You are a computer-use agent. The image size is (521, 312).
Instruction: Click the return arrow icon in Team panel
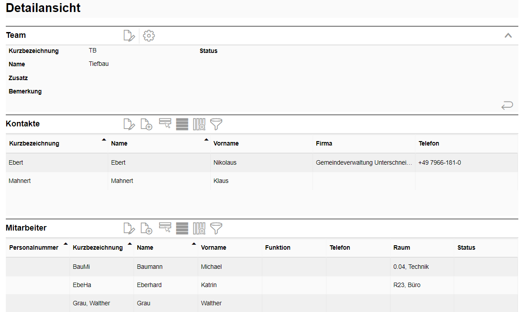pyautogui.click(x=507, y=105)
